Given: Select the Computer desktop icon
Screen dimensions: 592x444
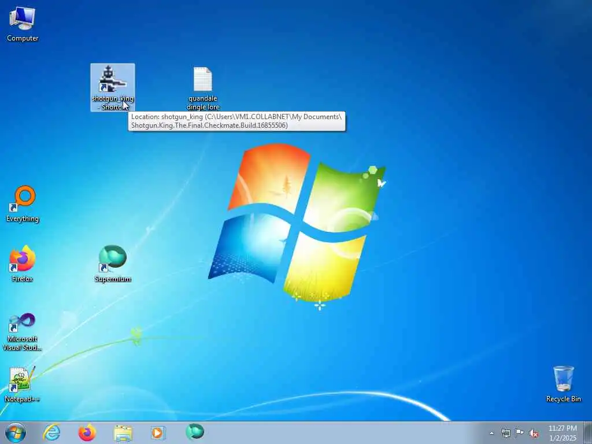Looking at the screenshot, I should coord(23,24).
